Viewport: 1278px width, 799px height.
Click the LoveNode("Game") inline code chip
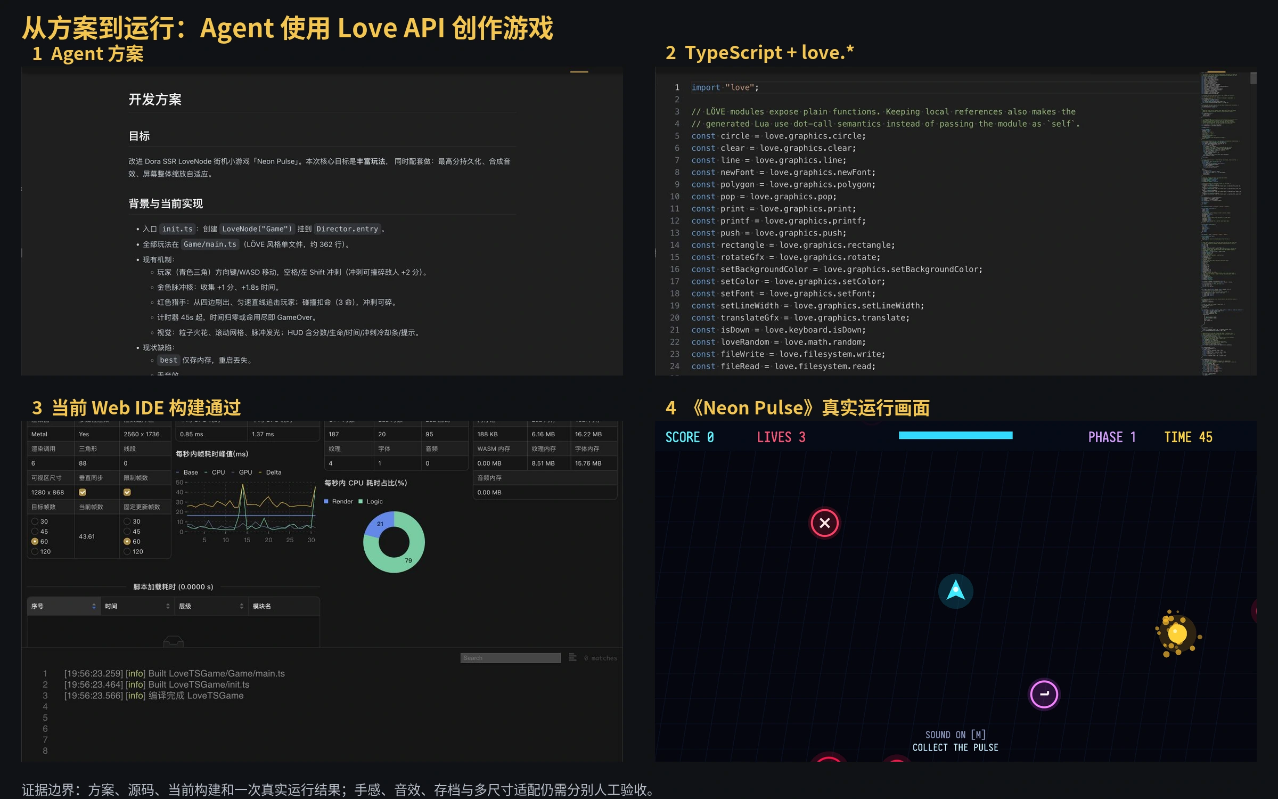(257, 229)
